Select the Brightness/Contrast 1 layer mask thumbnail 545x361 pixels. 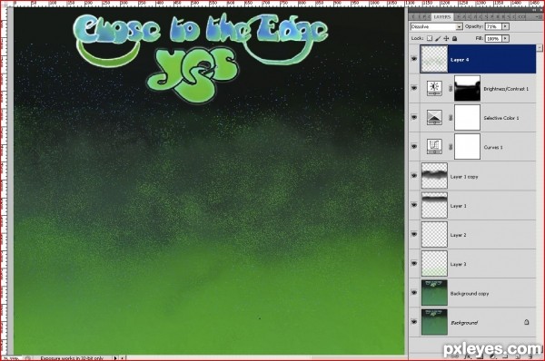467,88
